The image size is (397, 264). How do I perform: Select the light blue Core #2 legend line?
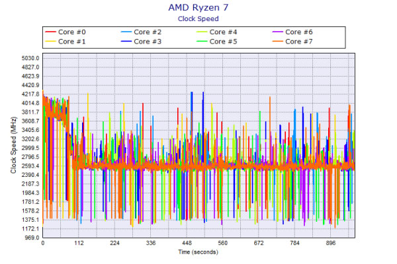coord(126,32)
